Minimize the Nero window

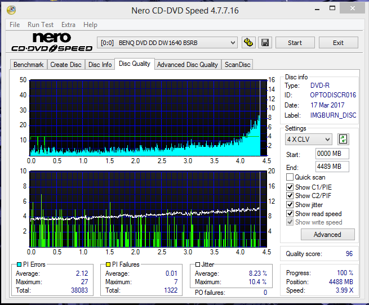(x=317, y=10)
